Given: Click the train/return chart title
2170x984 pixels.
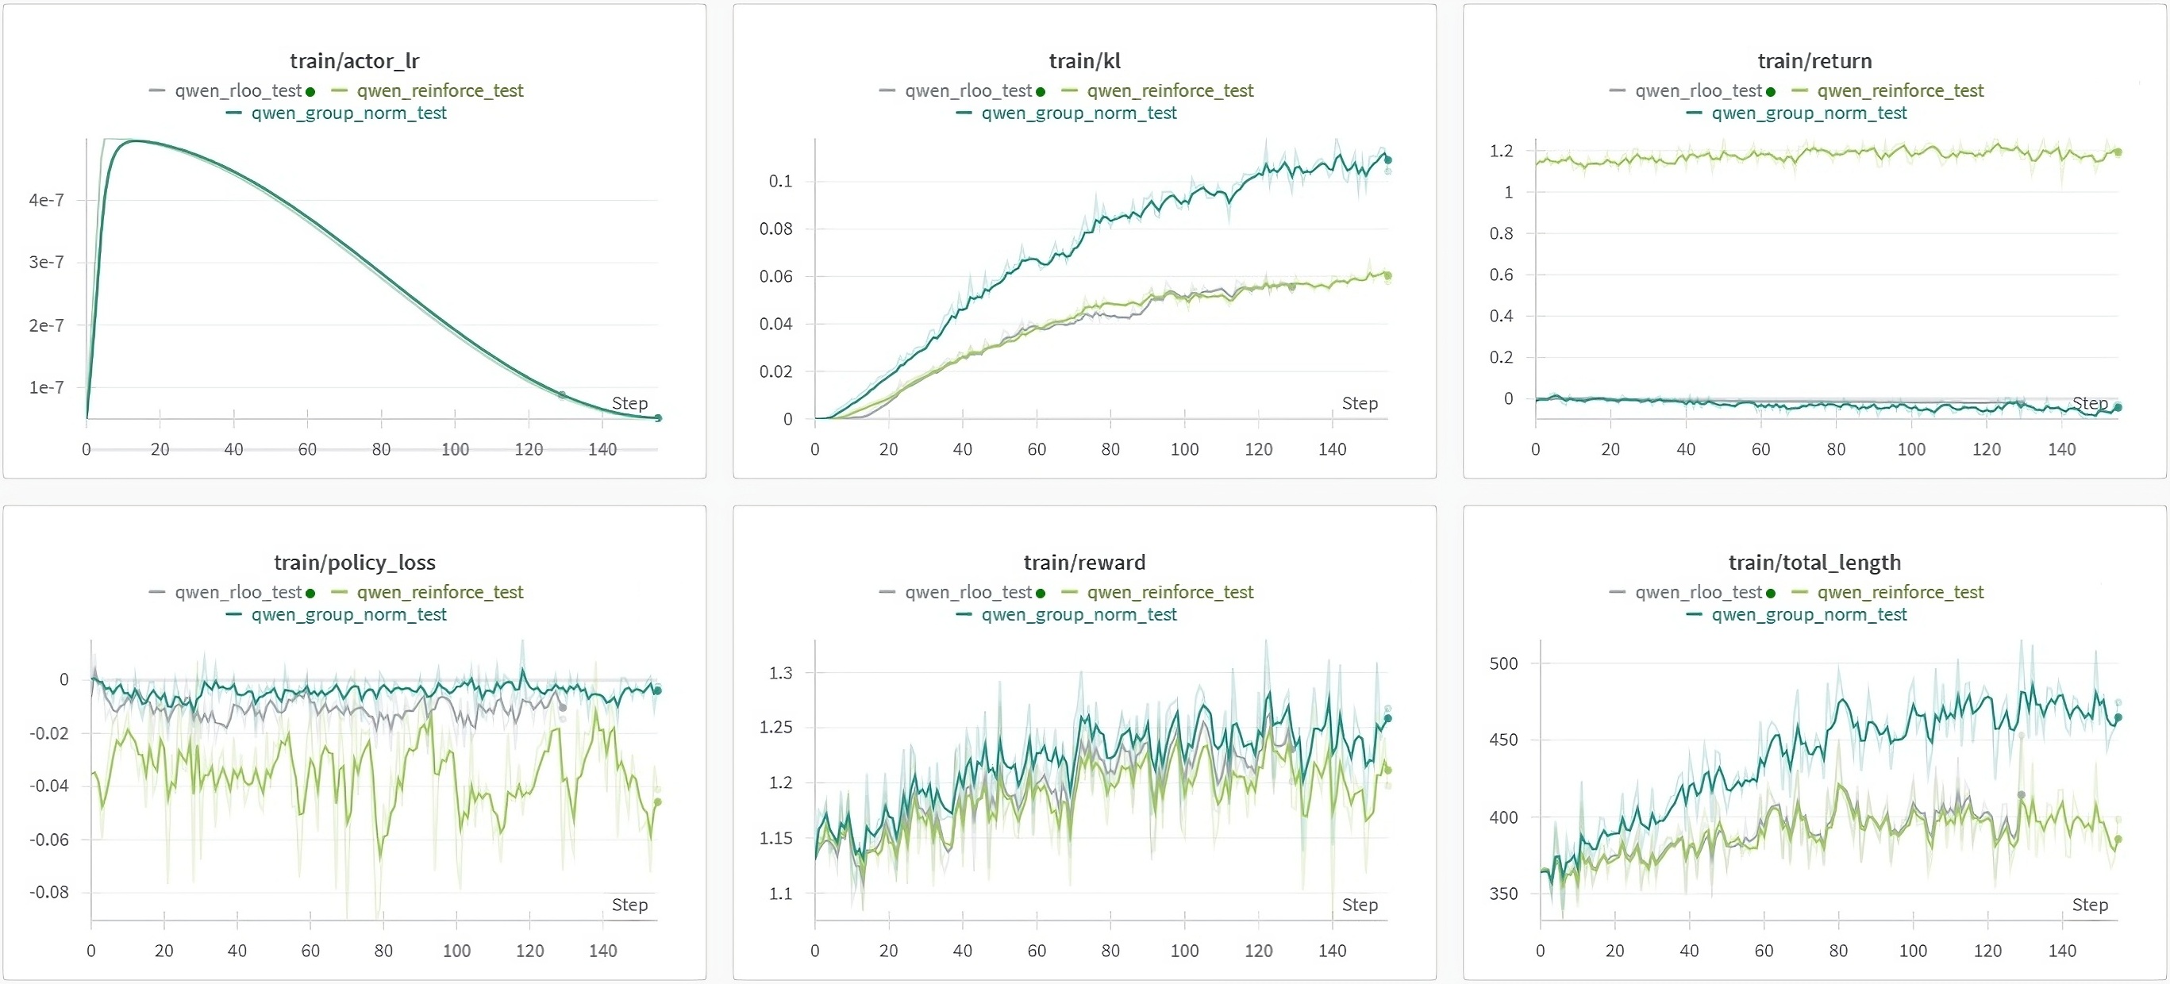Looking at the screenshot, I should 1814,60.
